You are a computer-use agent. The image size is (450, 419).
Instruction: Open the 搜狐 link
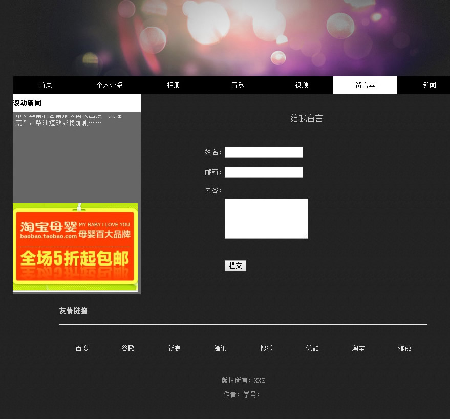pyautogui.click(x=266, y=348)
